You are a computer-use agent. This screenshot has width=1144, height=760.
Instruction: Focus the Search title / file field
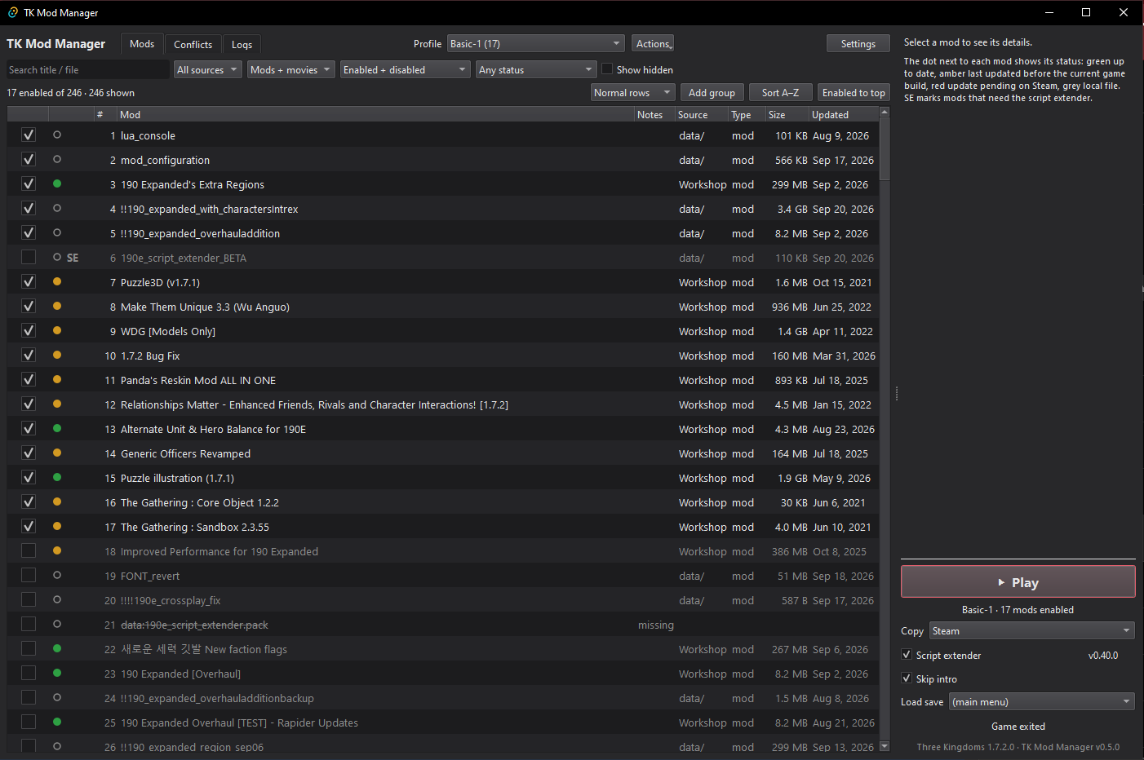(x=88, y=69)
